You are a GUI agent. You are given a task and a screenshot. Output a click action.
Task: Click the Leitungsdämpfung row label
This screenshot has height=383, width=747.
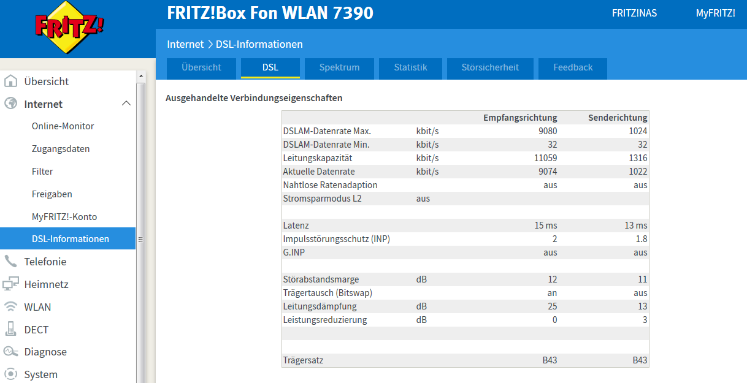(320, 306)
